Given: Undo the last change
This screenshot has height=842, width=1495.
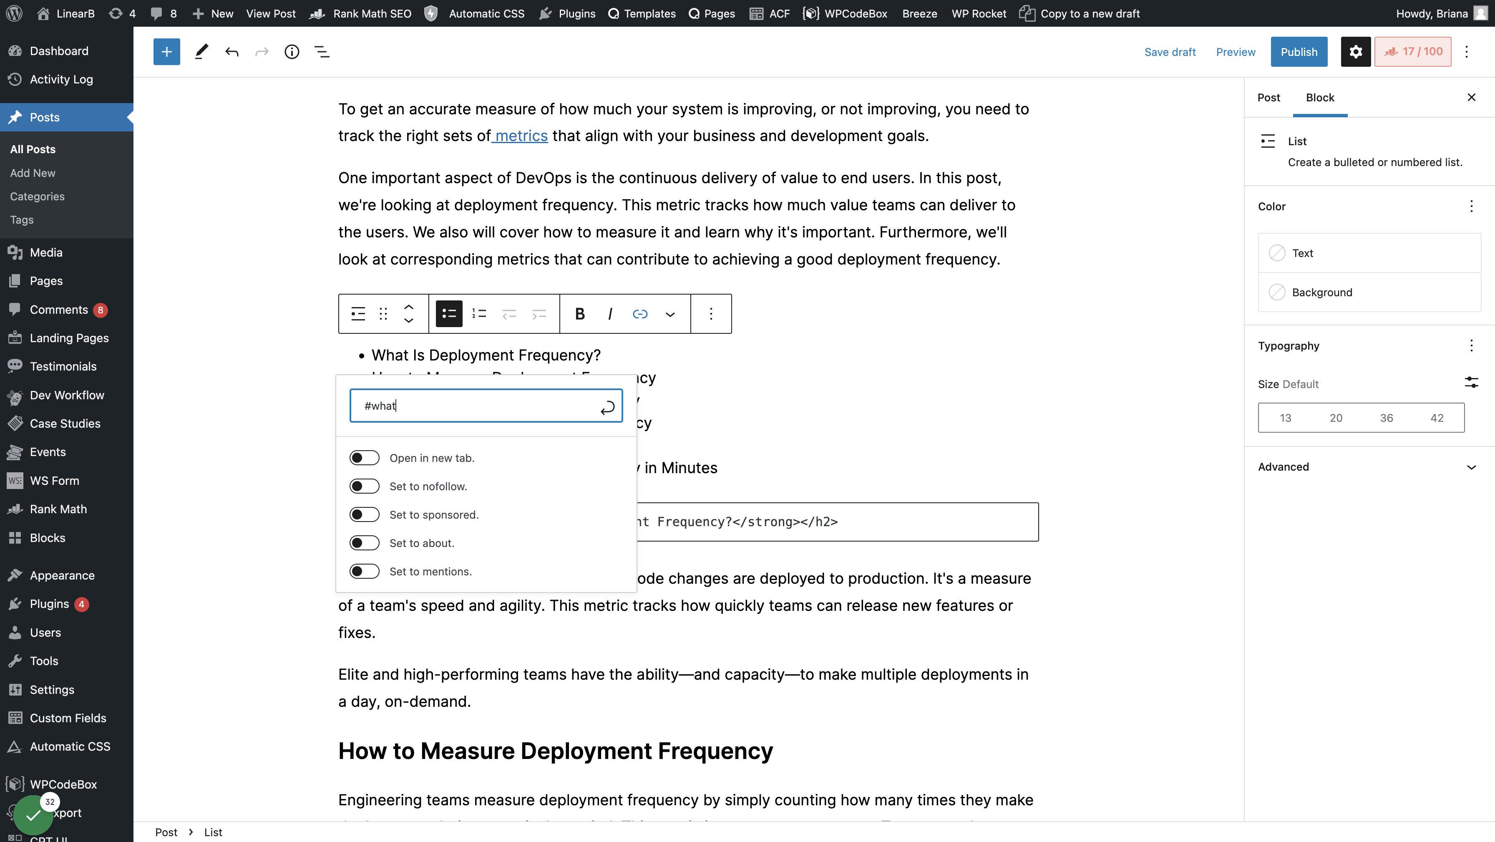Looking at the screenshot, I should click(x=232, y=52).
